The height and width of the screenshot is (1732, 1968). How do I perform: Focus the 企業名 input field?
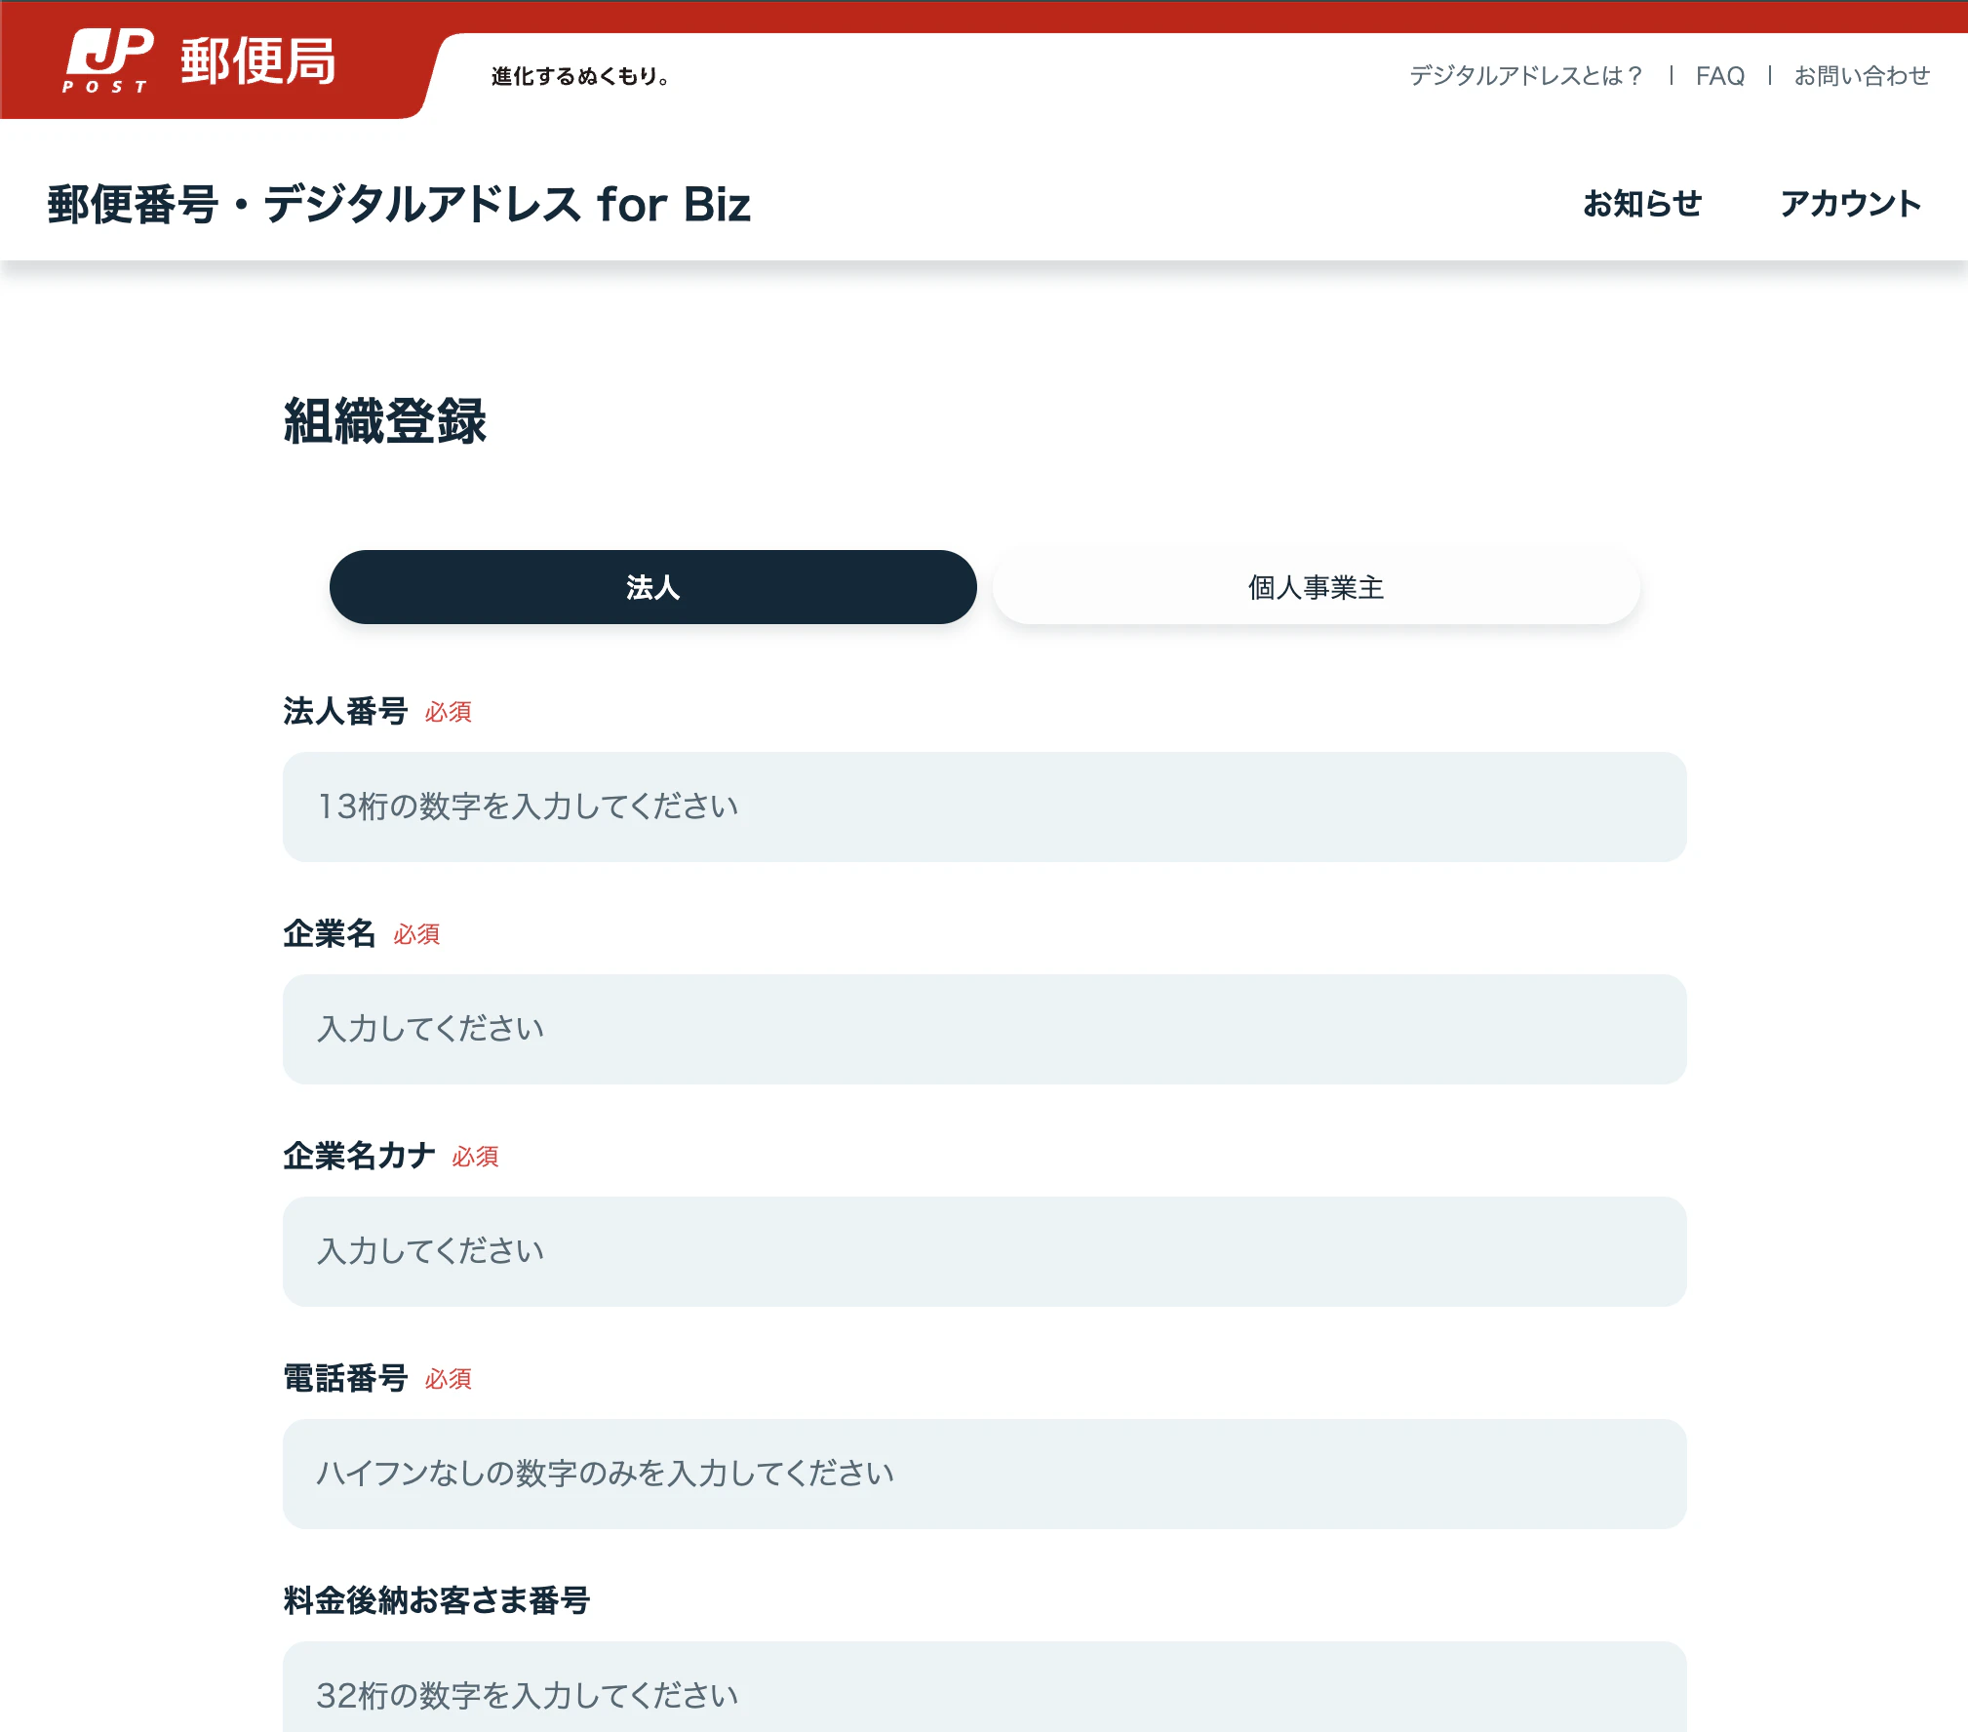[985, 1029]
